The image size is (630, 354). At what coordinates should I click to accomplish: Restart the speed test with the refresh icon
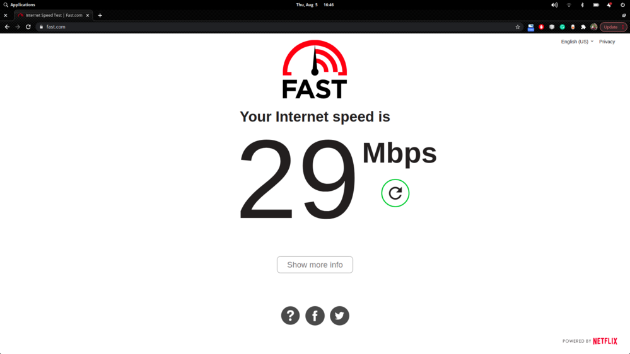(x=395, y=193)
